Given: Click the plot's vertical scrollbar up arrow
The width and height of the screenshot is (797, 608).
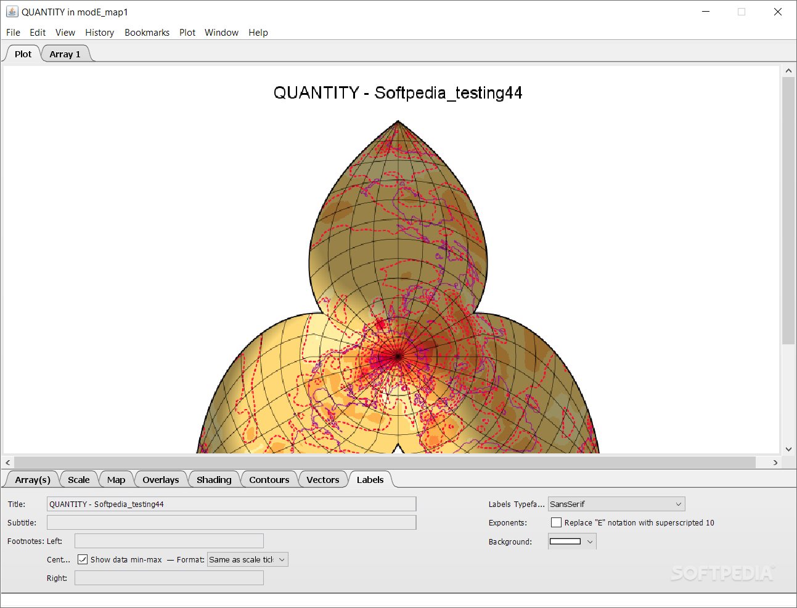Looking at the screenshot, I should 788,71.
